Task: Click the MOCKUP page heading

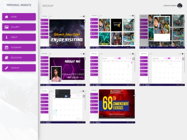Action: [x=48, y=6]
